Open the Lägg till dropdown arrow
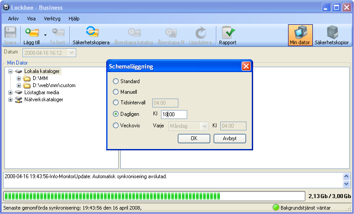This screenshot has height=214, width=354. [45, 35]
